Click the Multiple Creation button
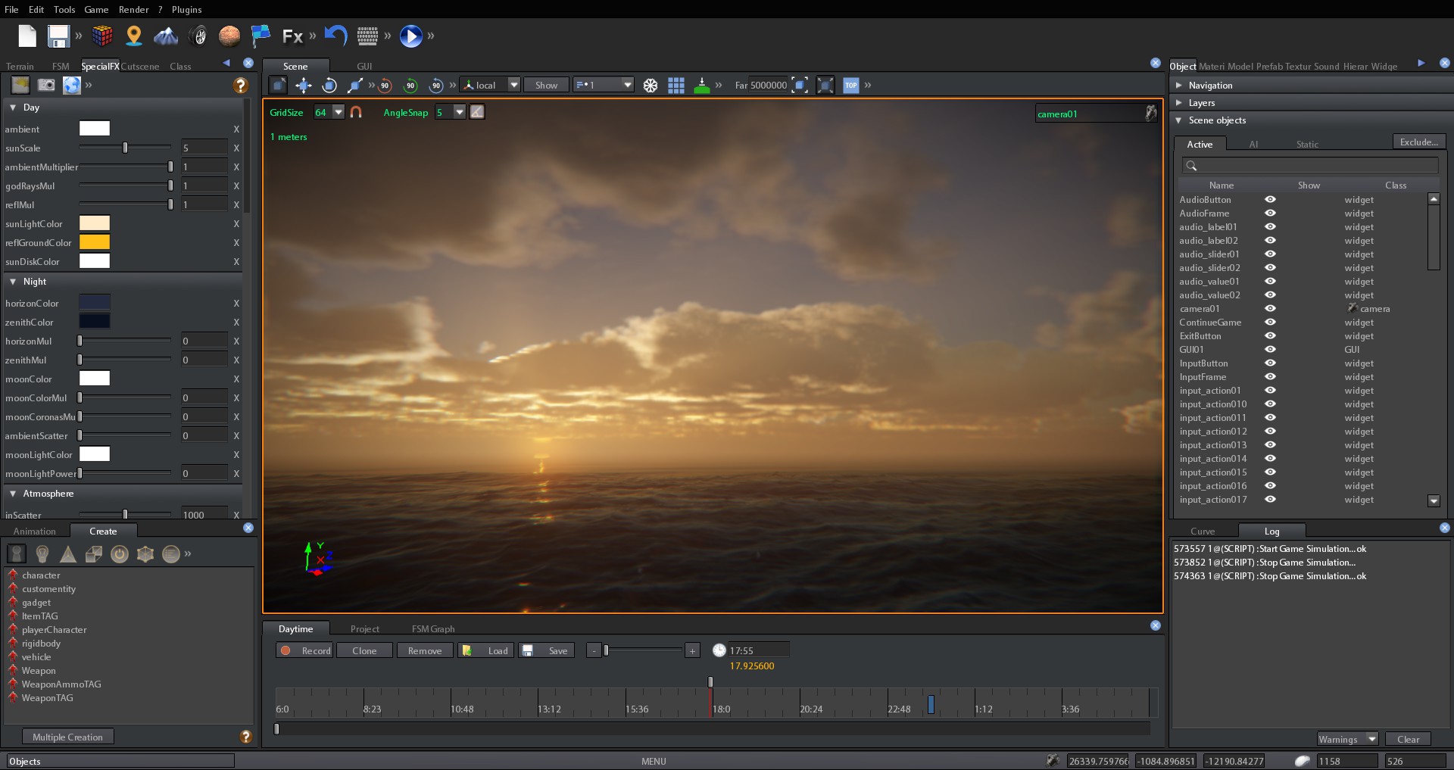 (67, 736)
